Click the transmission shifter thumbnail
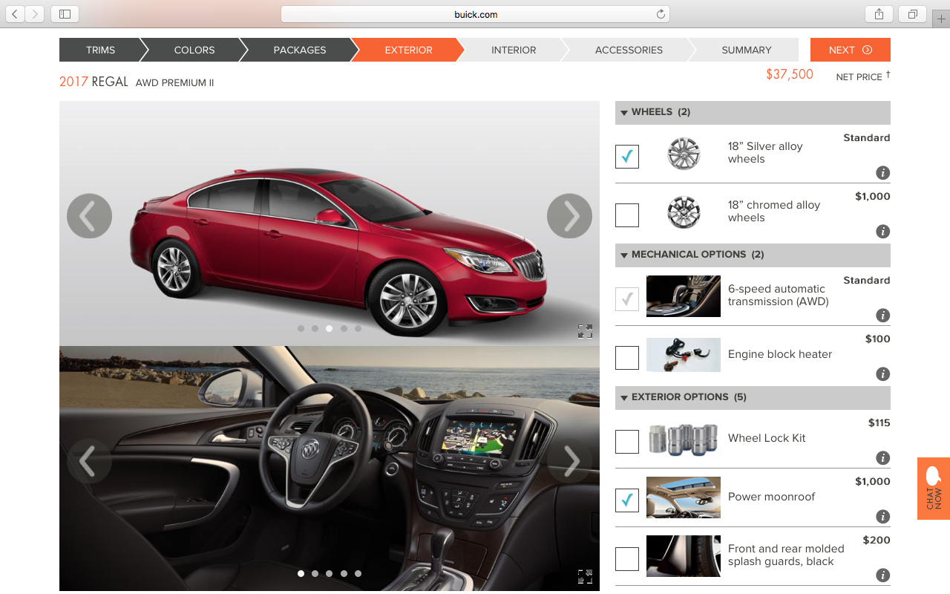The width and height of the screenshot is (950, 594). point(684,296)
